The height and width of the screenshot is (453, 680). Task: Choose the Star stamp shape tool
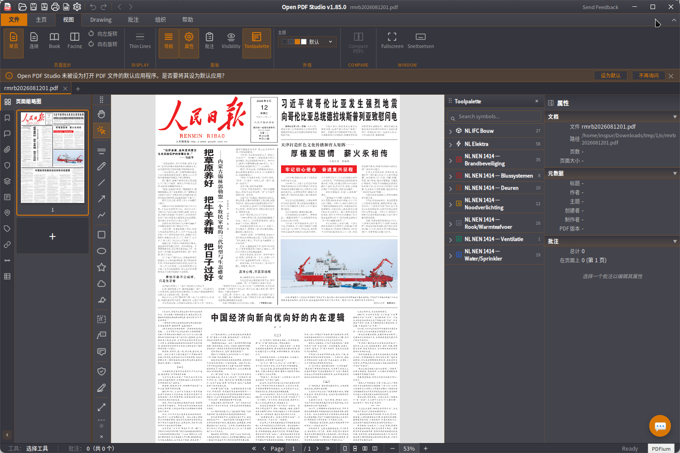click(x=102, y=267)
